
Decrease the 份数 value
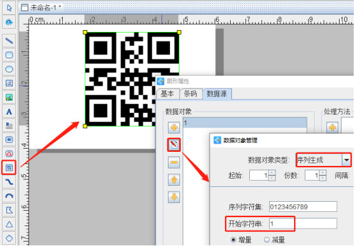pyautogui.click(x=322, y=178)
